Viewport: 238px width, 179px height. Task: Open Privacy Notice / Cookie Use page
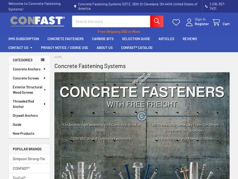pyautogui.click(x=64, y=48)
